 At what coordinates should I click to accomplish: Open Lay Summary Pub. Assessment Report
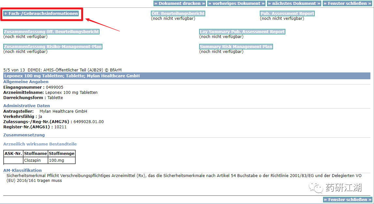coord(242,32)
